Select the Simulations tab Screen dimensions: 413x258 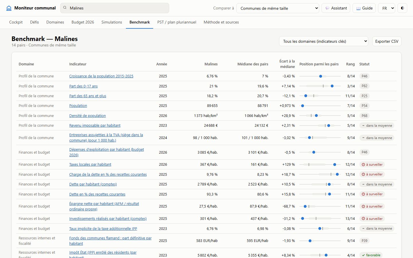tap(112, 22)
